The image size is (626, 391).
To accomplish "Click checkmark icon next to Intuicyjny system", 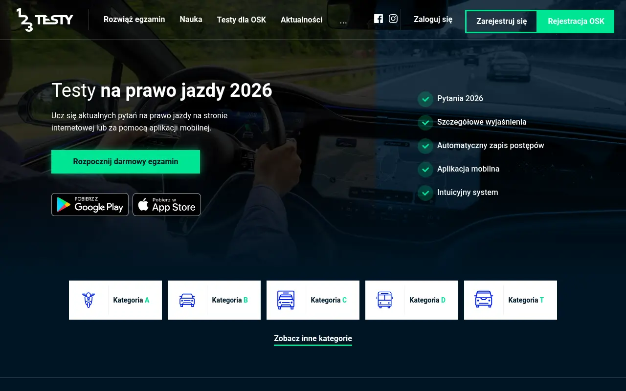I will 425,193.
